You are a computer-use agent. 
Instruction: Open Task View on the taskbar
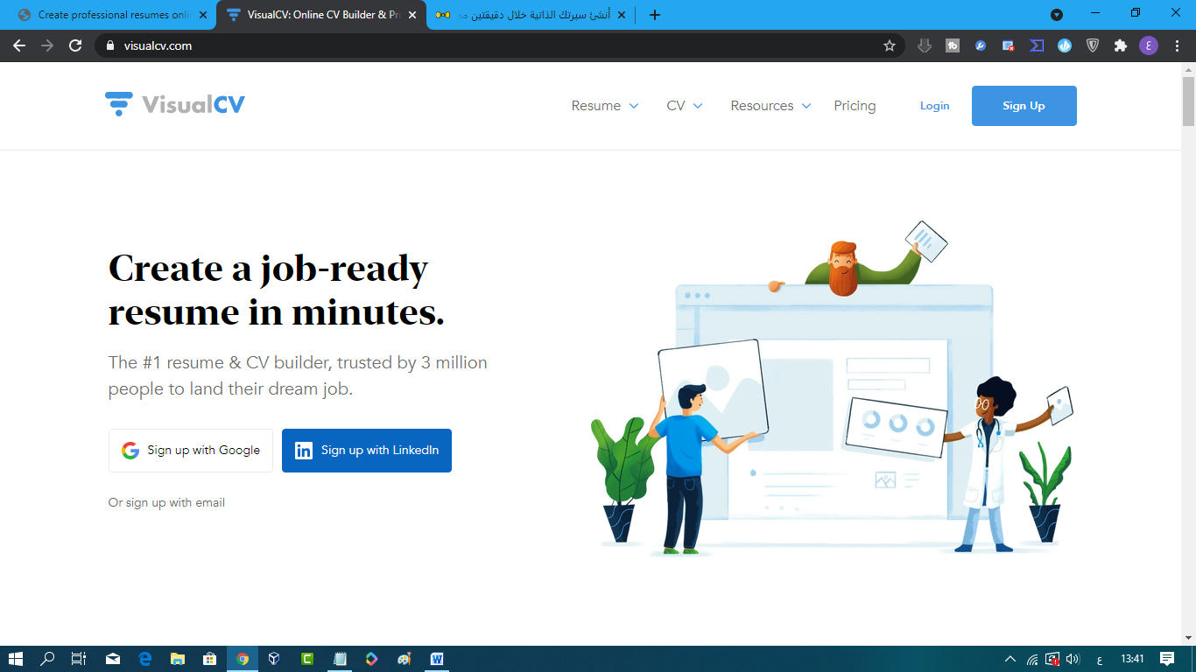79,659
